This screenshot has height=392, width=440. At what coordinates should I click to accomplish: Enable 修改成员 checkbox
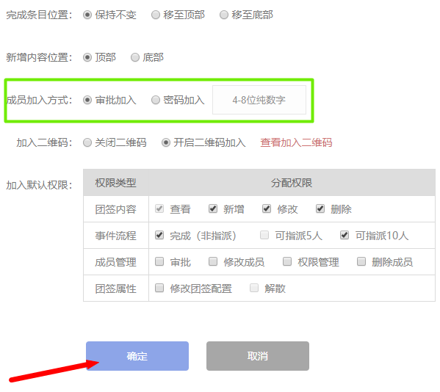213,261
